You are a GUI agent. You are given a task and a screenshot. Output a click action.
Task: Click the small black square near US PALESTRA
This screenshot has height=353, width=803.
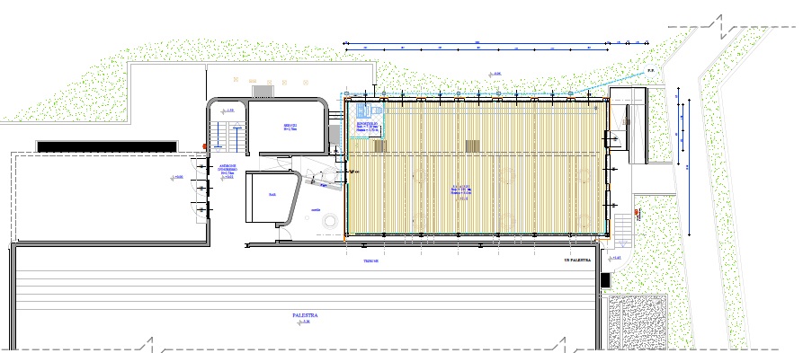coord(605,280)
